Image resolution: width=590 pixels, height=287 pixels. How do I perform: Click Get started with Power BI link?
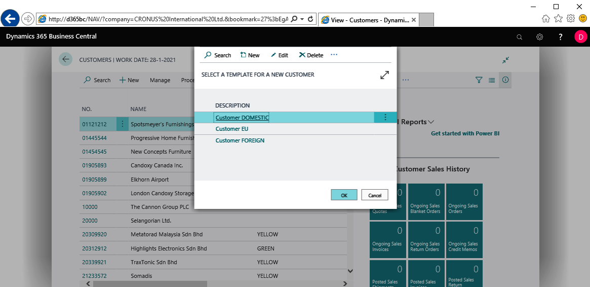point(465,133)
